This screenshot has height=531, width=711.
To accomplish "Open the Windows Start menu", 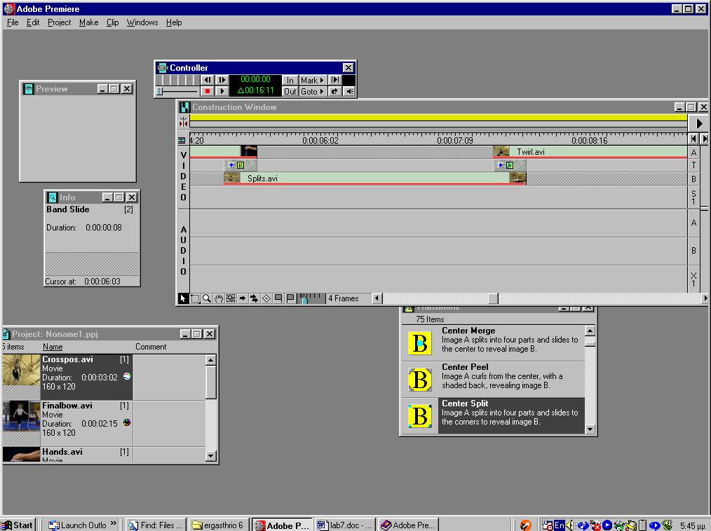I will pos(18,525).
